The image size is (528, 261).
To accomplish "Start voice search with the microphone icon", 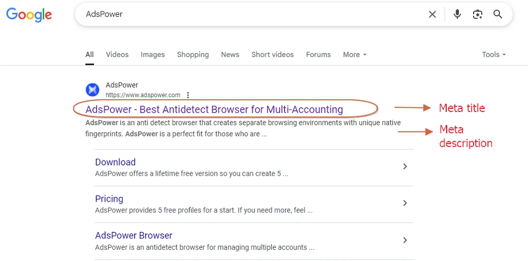I will [457, 14].
